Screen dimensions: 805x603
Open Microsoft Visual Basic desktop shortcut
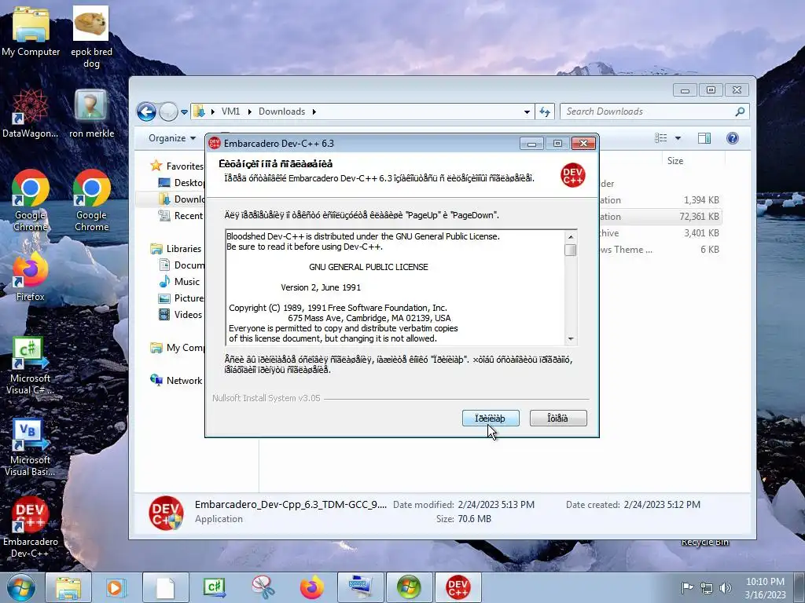click(x=31, y=447)
